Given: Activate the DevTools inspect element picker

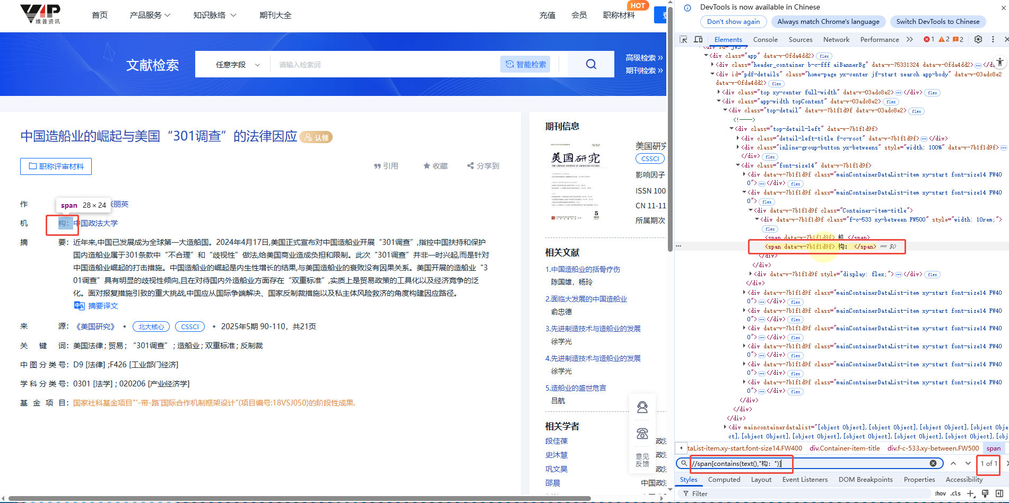Looking at the screenshot, I should click(683, 39).
